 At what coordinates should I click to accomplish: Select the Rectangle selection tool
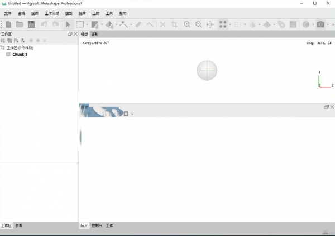[80, 24]
